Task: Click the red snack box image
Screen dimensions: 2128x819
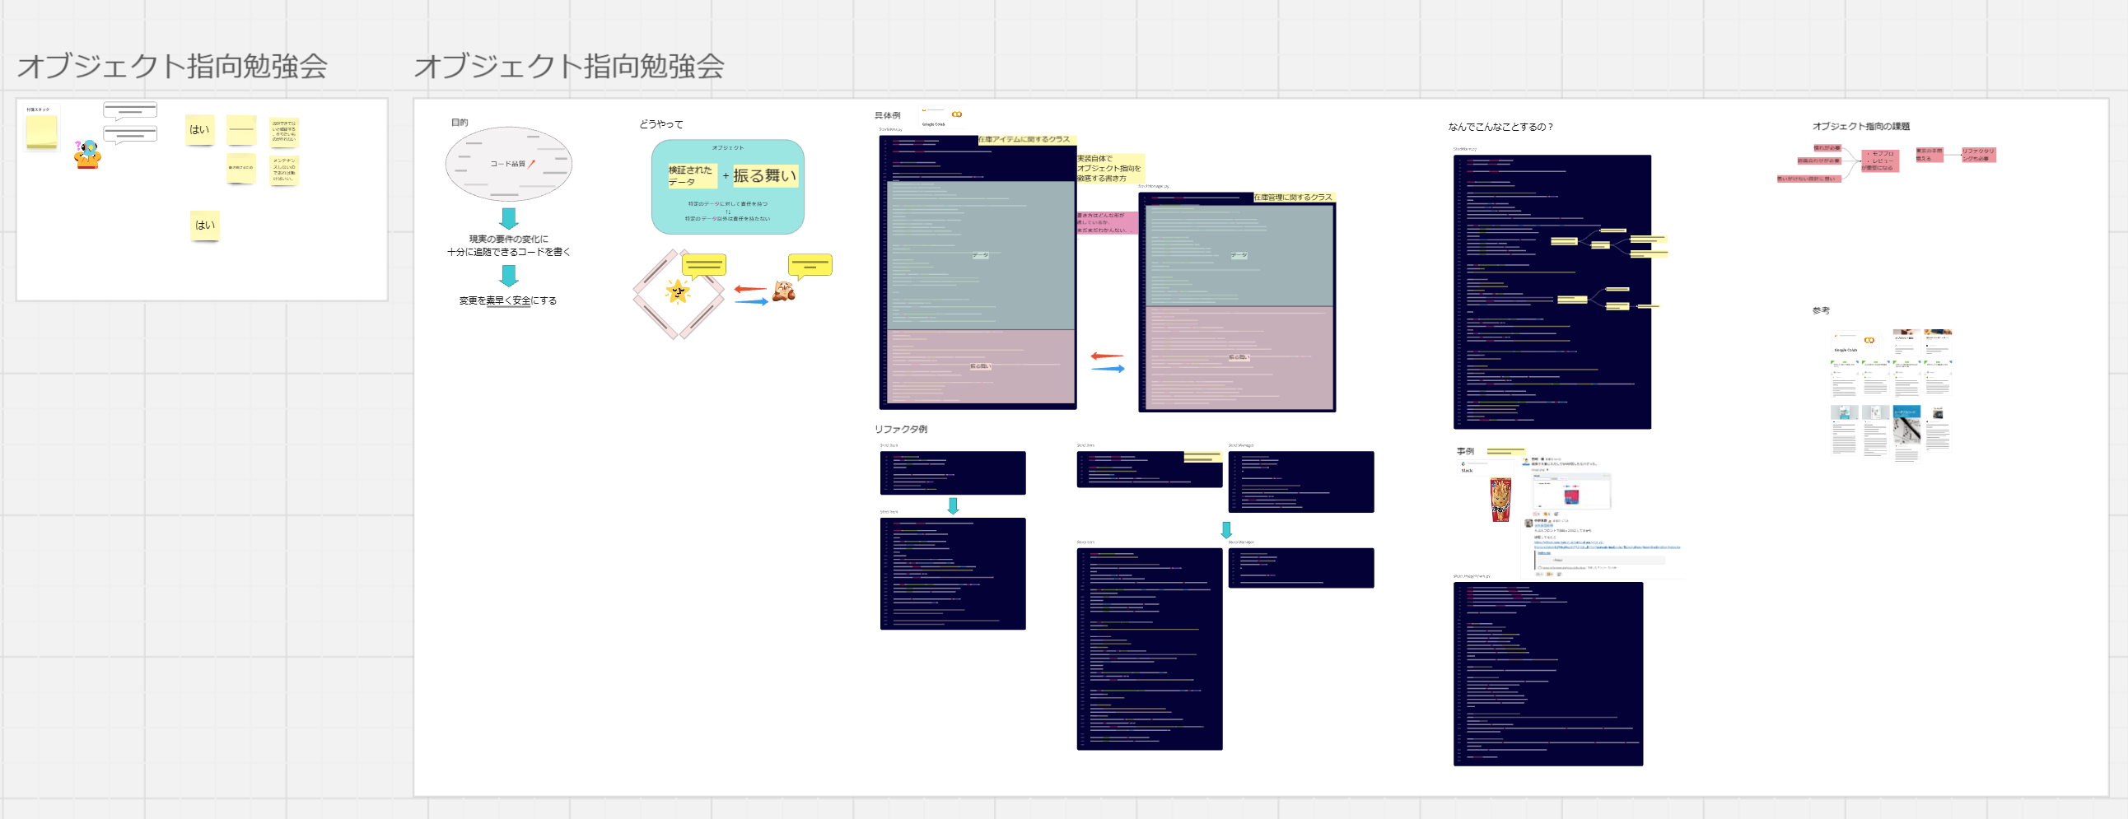Action: pyautogui.click(x=1500, y=499)
